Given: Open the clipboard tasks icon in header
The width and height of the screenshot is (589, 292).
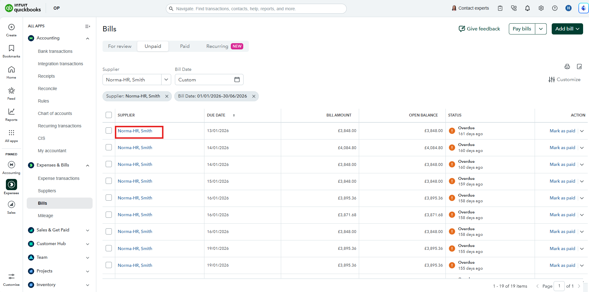Looking at the screenshot, I should coord(500,8).
